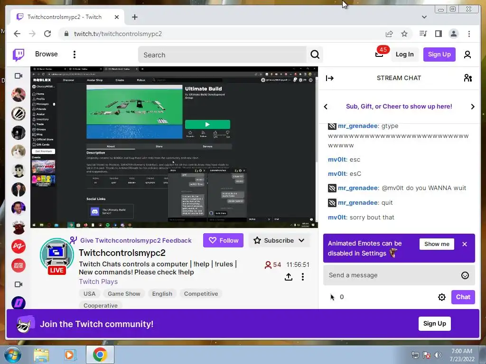Screen dimensions: 486x364
Task: Click the top camera icon in the sidebar
Action: click(x=19, y=76)
